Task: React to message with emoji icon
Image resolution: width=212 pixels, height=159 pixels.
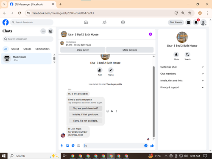Action: (108, 111)
